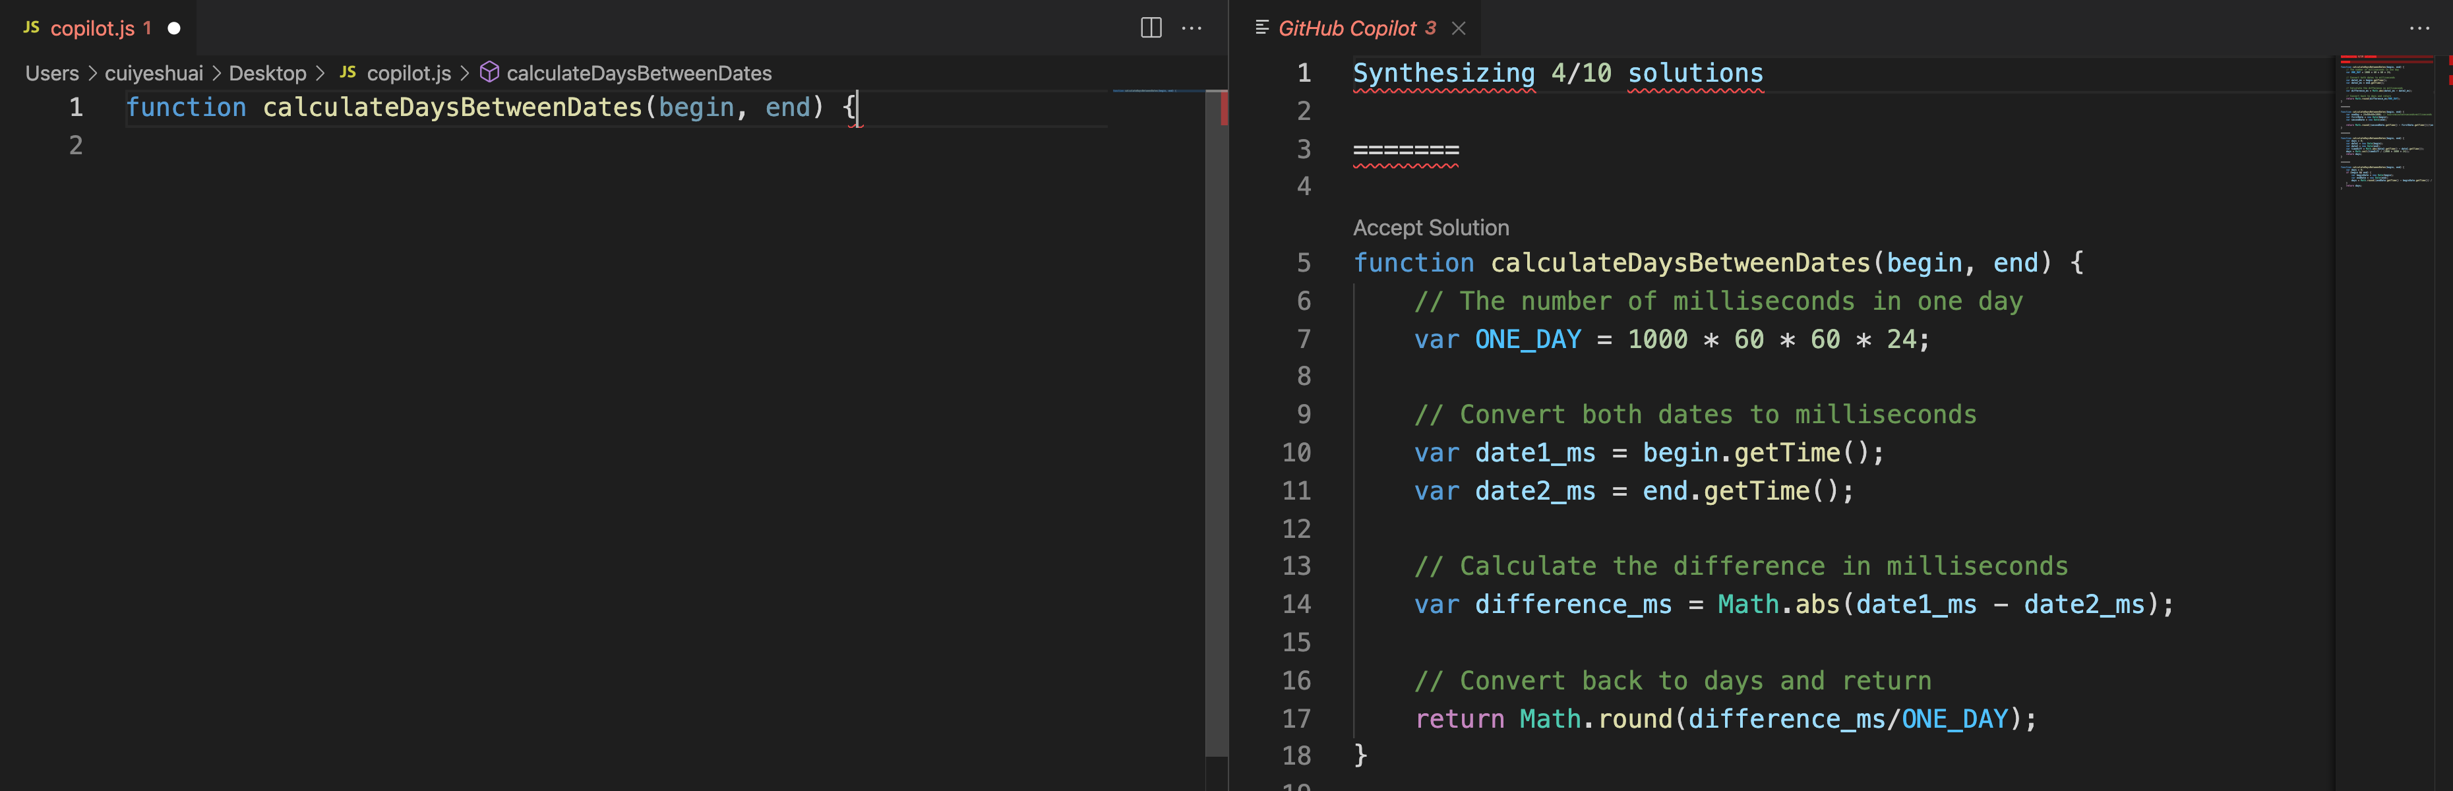
Task: Open the Users breadcrumb dropdown
Action: [51, 73]
